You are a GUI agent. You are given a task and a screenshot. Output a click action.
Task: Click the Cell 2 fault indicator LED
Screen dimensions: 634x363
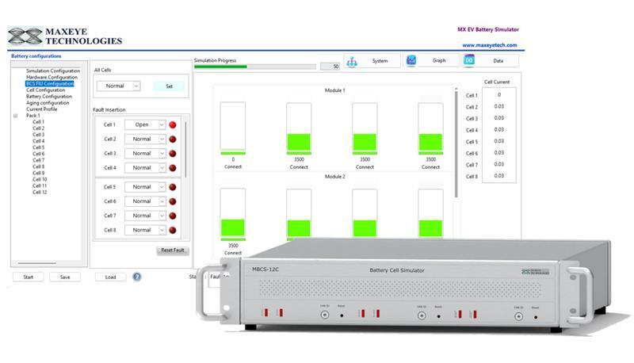tap(173, 139)
